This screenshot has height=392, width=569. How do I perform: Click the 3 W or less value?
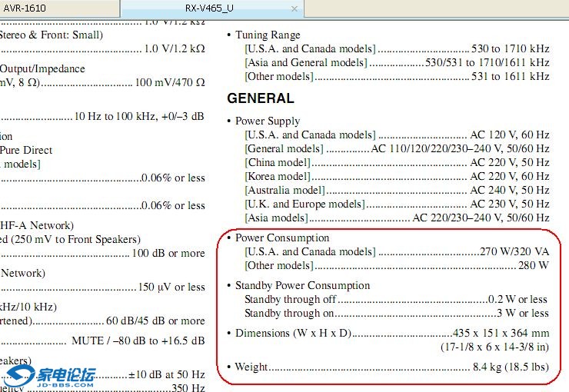point(523,313)
